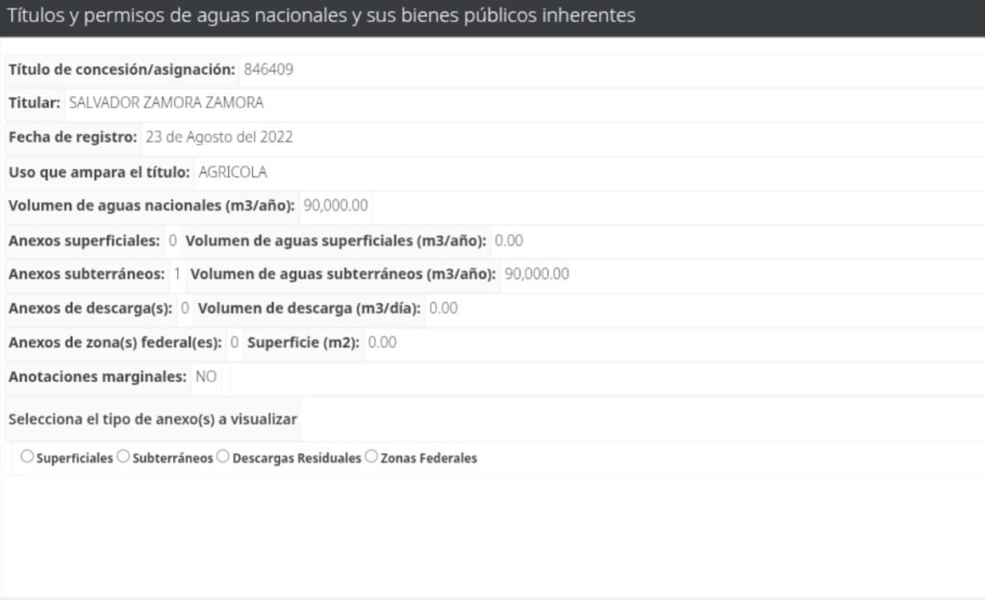Click the Fecha de registro label
Viewport: 985px width, 606px height.
[x=72, y=137]
